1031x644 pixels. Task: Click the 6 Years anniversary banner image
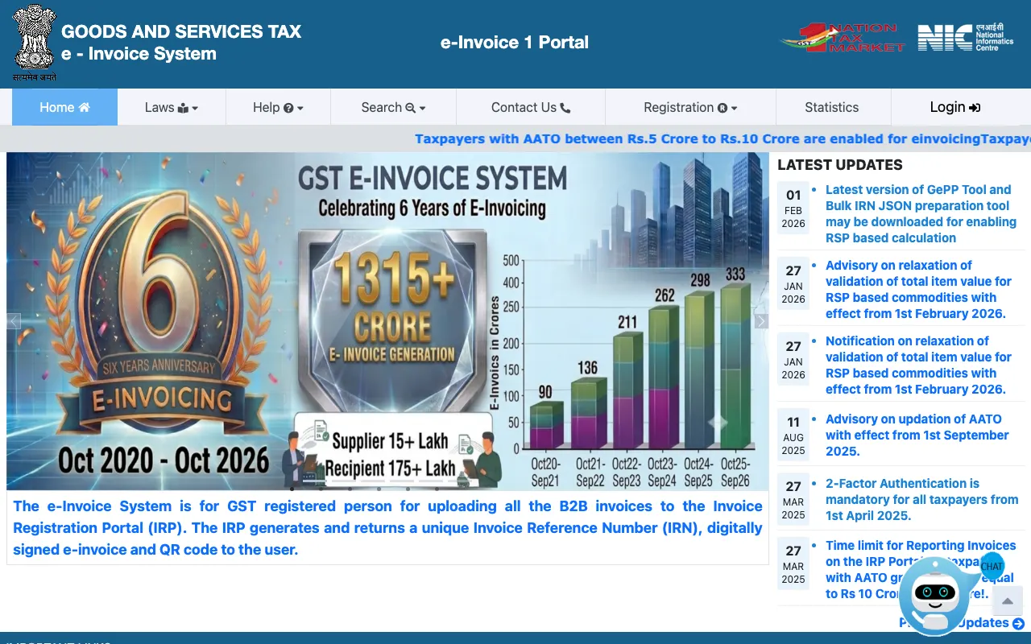387,321
